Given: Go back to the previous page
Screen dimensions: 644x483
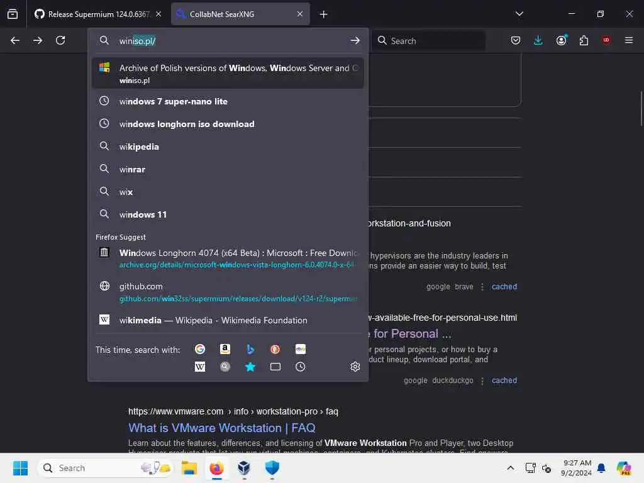Looking at the screenshot, I should [15, 40].
